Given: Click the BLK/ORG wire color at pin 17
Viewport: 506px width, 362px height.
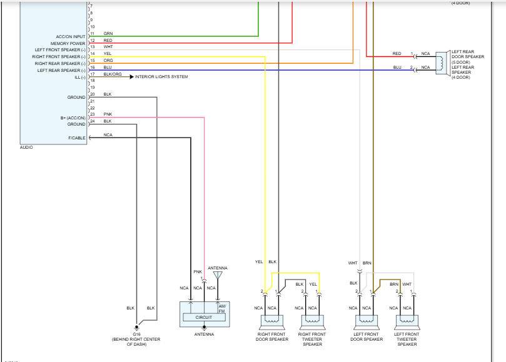Looking at the screenshot, I should 113,74.
